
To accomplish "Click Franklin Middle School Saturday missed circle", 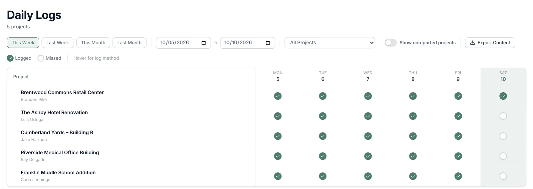I will point(503,176).
